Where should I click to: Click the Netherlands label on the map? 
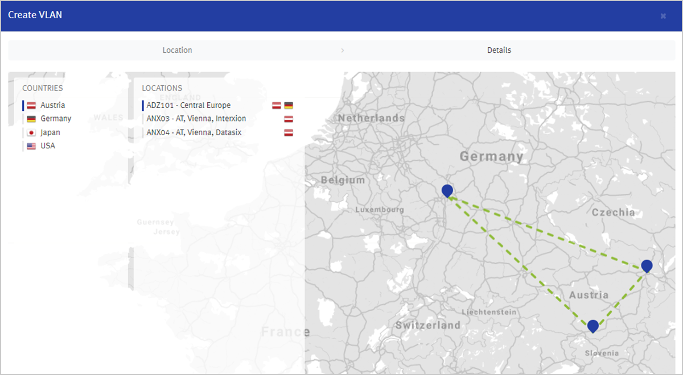pos(371,118)
